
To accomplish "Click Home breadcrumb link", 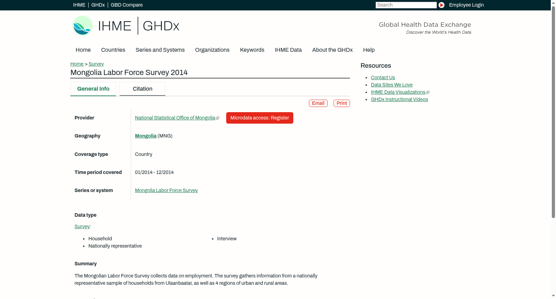I will pos(77,64).
